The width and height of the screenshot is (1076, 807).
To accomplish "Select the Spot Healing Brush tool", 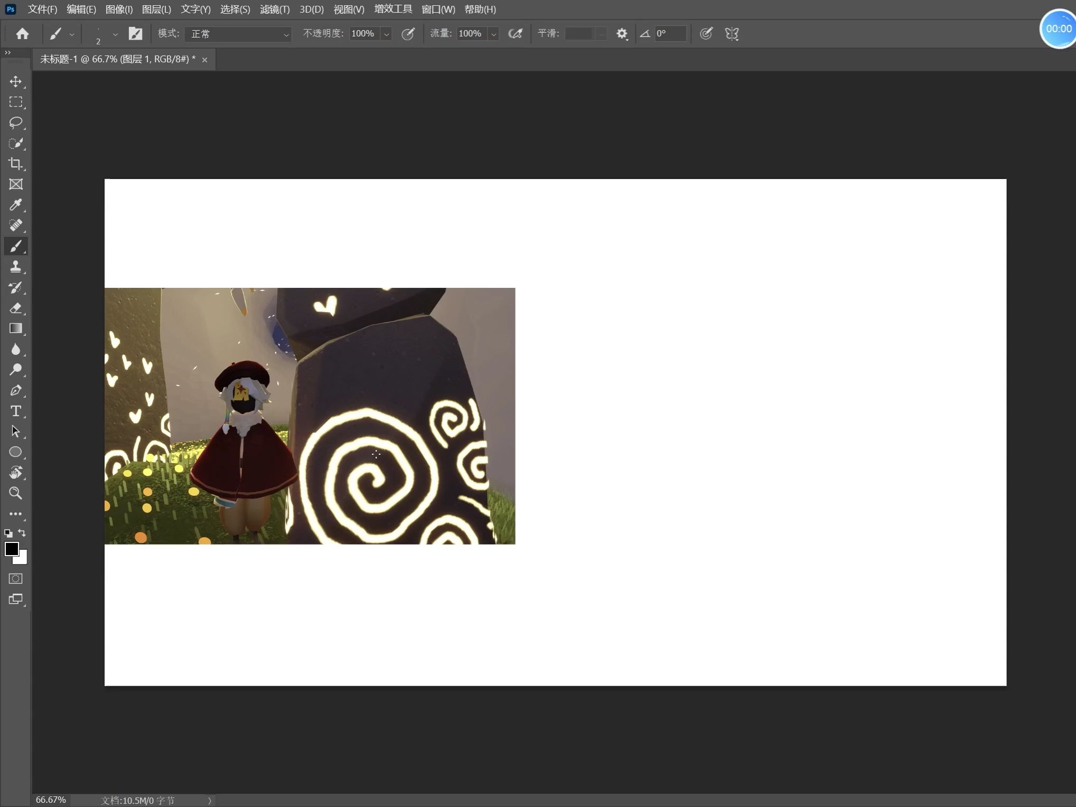I will [16, 226].
